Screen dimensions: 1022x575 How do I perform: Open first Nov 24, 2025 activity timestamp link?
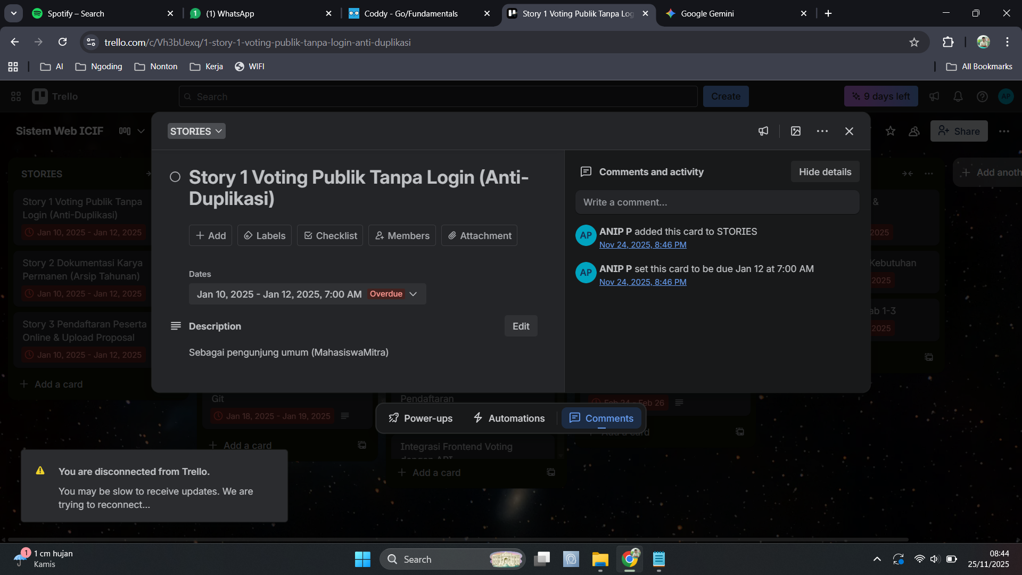pyautogui.click(x=642, y=245)
